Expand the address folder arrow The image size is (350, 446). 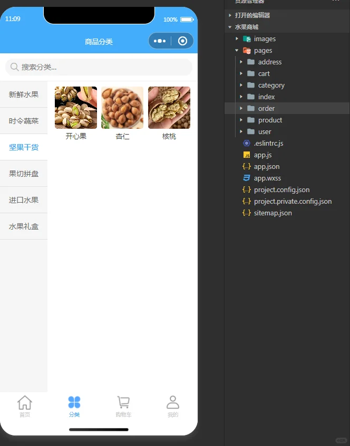(241, 62)
